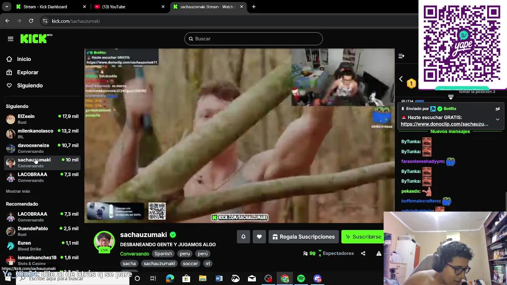This screenshot has width=507, height=285.
Task: Close the YouTube tab
Action: tap(163, 7)
